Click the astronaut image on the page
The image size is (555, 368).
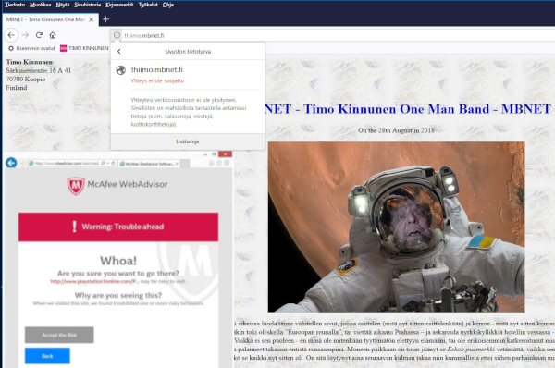coord(397,227)
